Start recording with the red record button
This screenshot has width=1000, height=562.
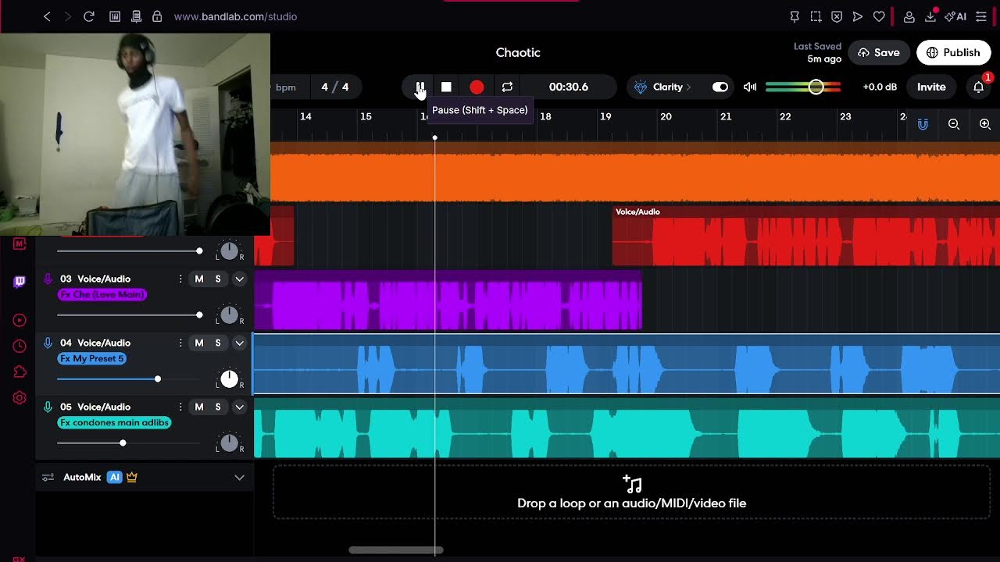point(477,87)
